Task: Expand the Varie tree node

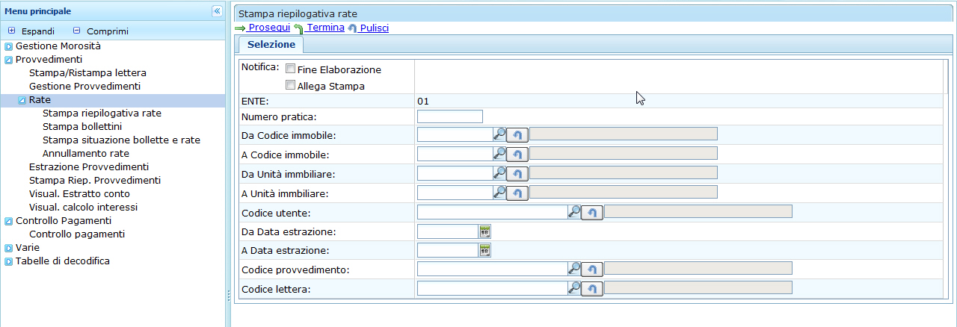Action: tap(9, 248)
